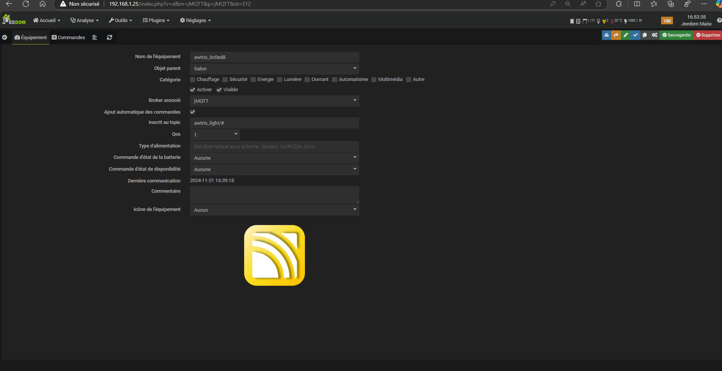Click the blue cubes icon in toolbar
Image resolution: width=722 pixels, height=371 pixels.
(606, 35)
